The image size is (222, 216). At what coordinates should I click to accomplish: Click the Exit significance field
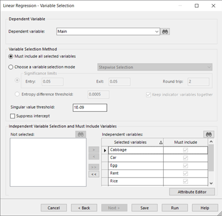pos(119,82)
